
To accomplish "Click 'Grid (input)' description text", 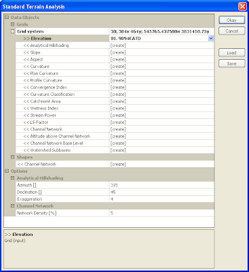I will (x=15, y=241).
